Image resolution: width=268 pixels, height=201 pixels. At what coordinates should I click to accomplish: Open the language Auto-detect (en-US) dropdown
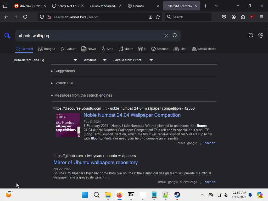point(46,60)
